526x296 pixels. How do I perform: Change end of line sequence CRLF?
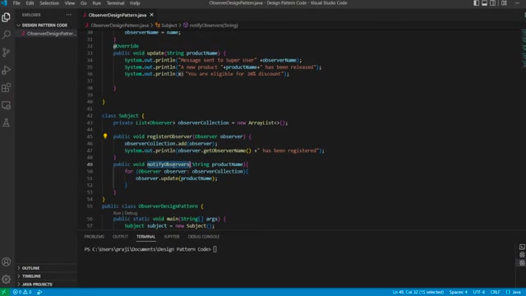pos(495,292)
